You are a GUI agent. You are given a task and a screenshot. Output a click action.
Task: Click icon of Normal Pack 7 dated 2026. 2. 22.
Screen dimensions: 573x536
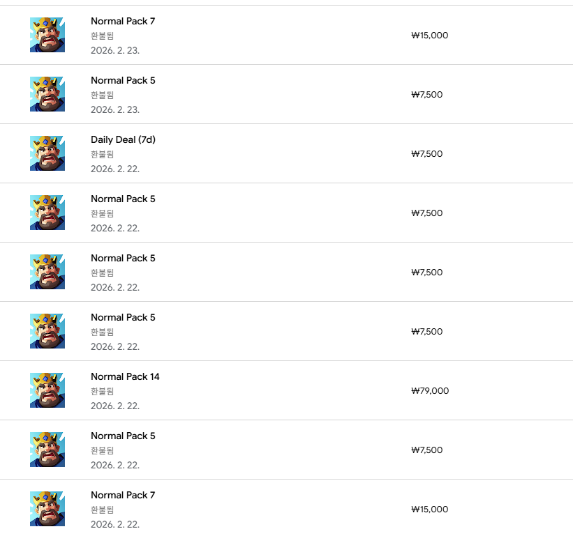click(x=47, y=509)
